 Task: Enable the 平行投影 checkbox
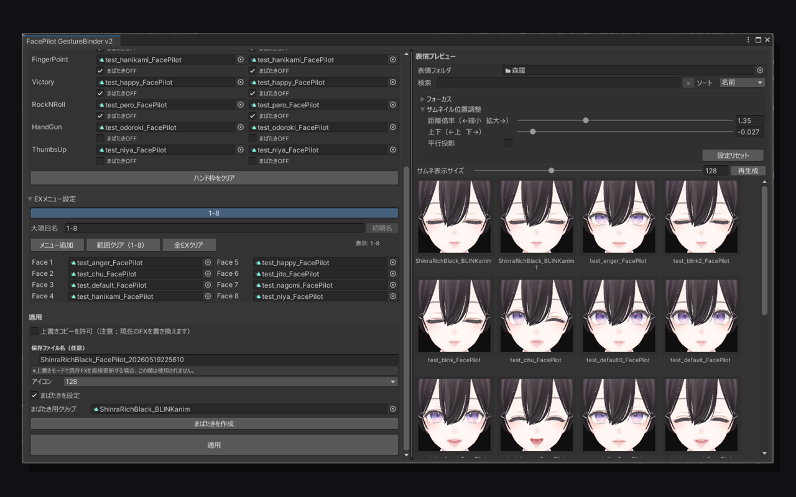click(508, 143)
